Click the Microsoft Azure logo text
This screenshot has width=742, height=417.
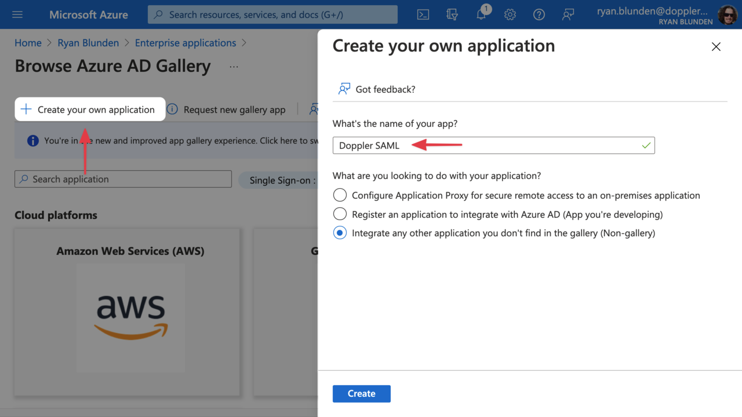(89, 14)
